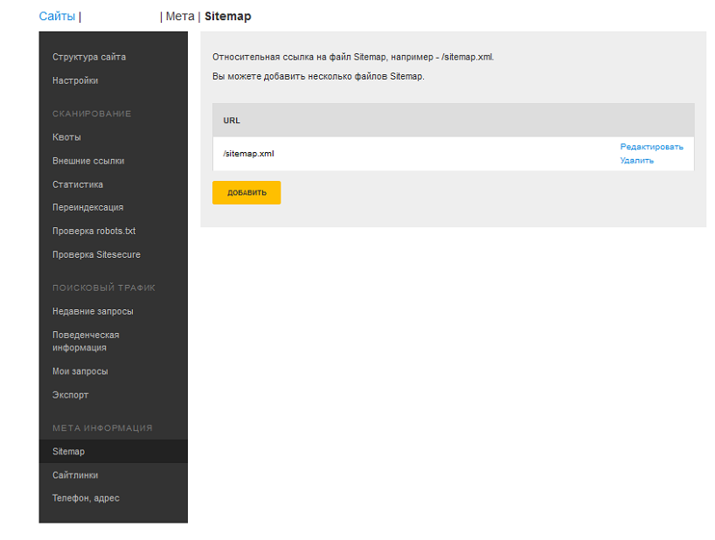This screenshot has height=540, width=715.
Task: Click the URL column header
Action: point(232,121)
